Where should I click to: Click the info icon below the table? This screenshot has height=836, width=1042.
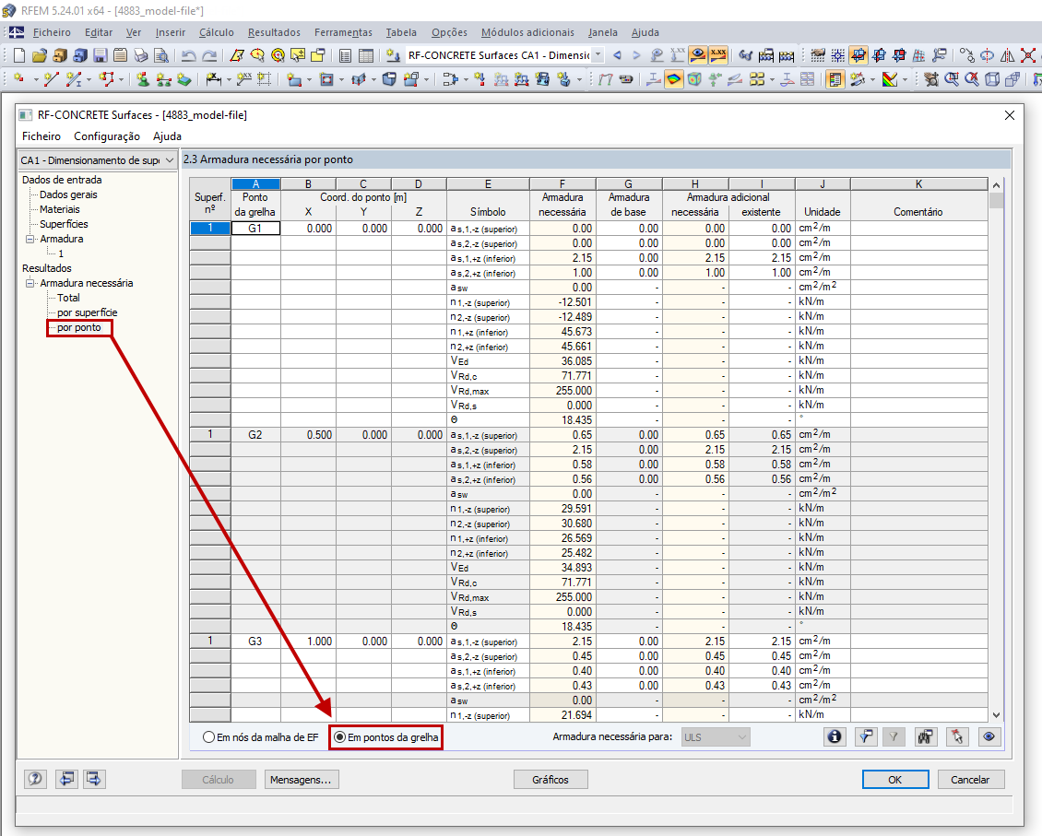tap(835, 736)
